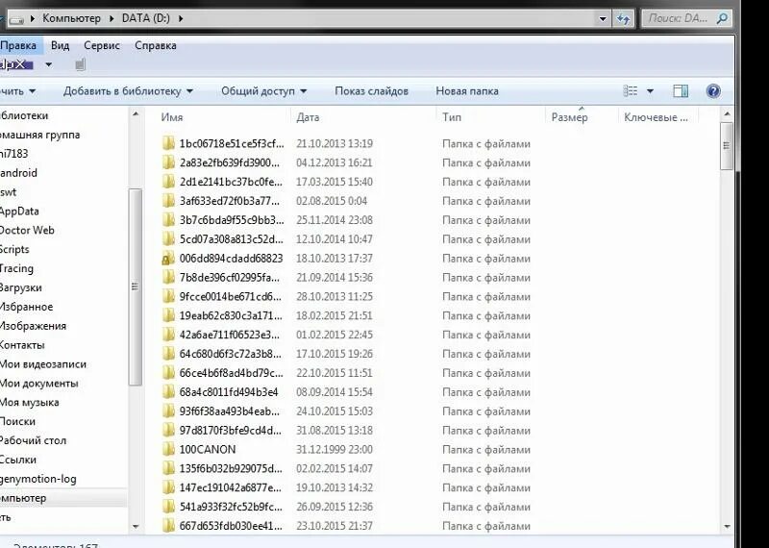Open address bar history dropdown
769x548 pixels.
click(603, 18)
